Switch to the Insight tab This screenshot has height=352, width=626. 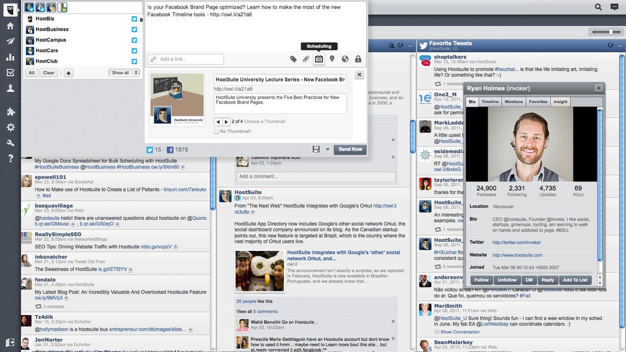pyautogui.click(x=560, y=102)
